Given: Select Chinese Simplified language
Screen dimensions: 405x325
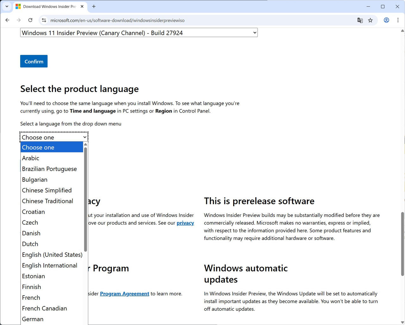Looking at the screenshot, I should 52,190.
